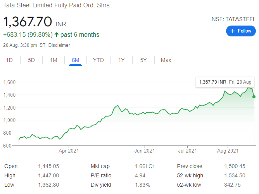The image size is (259, 194).
Task: Show the Max time range chart
Action: coord(166,60)
